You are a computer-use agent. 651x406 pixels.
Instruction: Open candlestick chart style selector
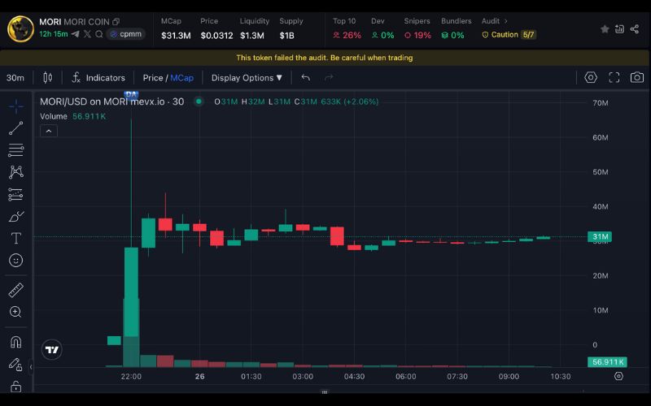pyautogui.click(x=48, y=77)
